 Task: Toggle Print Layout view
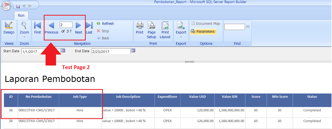pos(165,30)
